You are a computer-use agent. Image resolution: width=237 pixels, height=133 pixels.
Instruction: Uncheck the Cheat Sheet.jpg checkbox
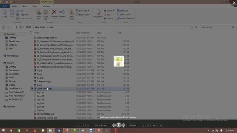(x=32, y=89)
